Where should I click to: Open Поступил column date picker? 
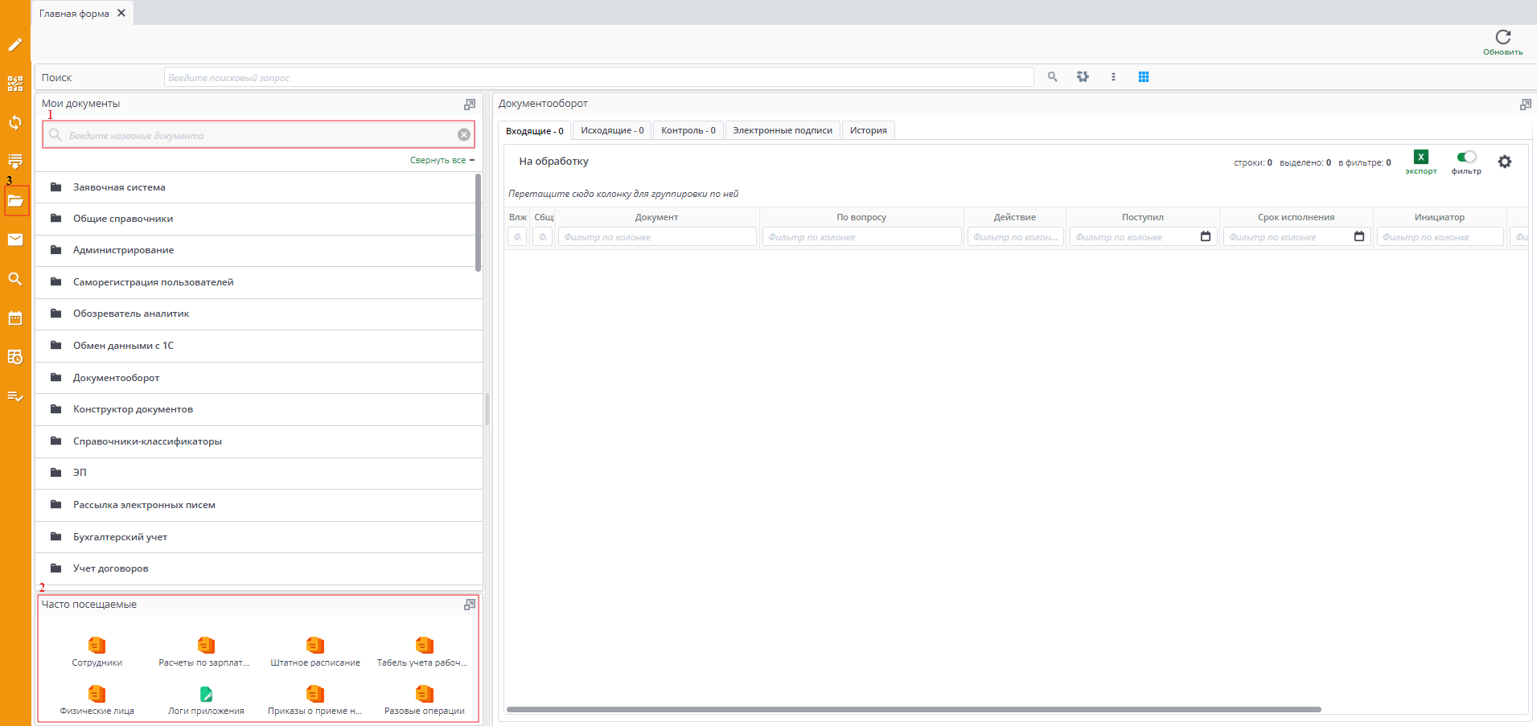tap(1205, 236)
